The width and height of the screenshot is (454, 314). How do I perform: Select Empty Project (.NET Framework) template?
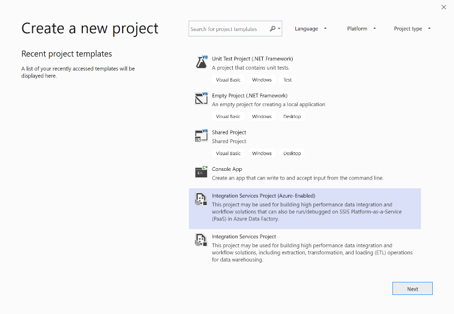tap(250, 95)
